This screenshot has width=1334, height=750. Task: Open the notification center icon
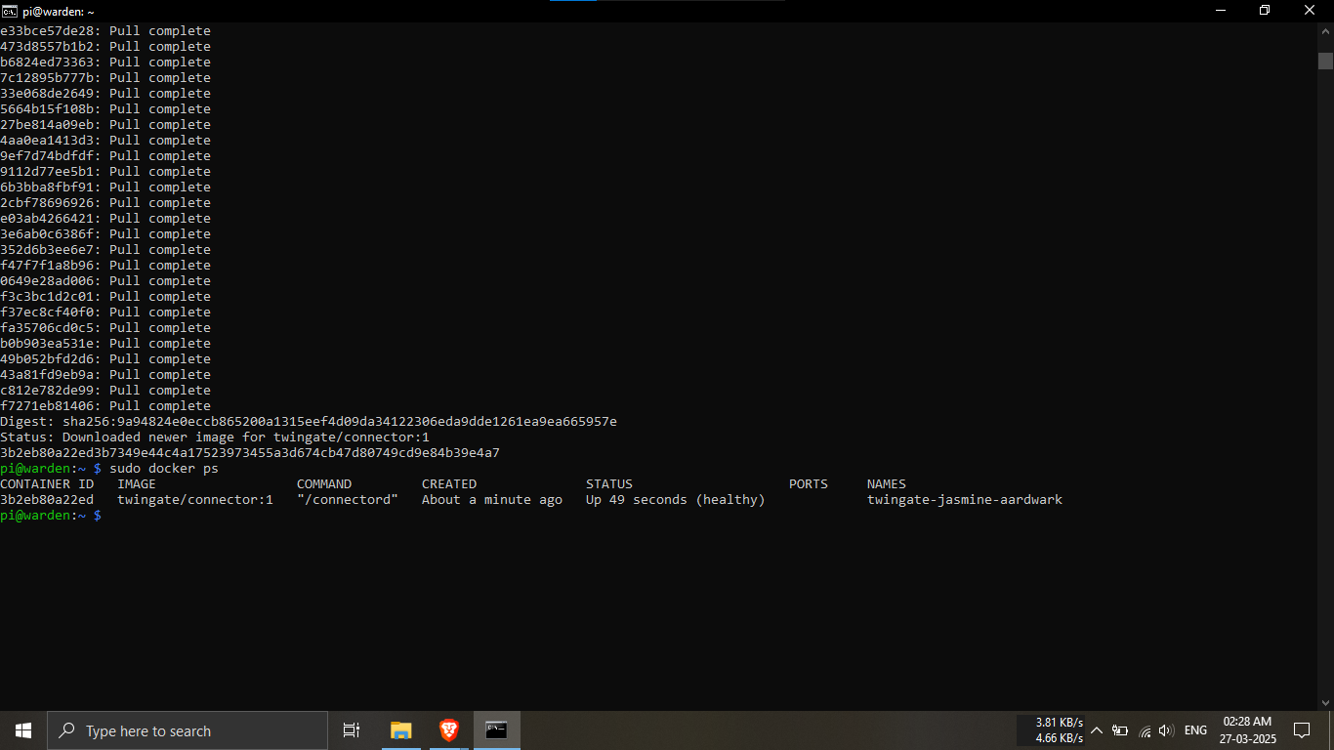(1301, 730)
